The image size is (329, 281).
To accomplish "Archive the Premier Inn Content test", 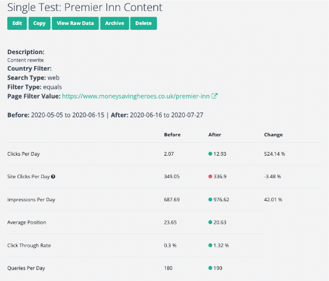I will point(114,23).
